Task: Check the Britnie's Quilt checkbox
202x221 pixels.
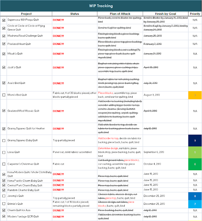Action: (4, 204)
